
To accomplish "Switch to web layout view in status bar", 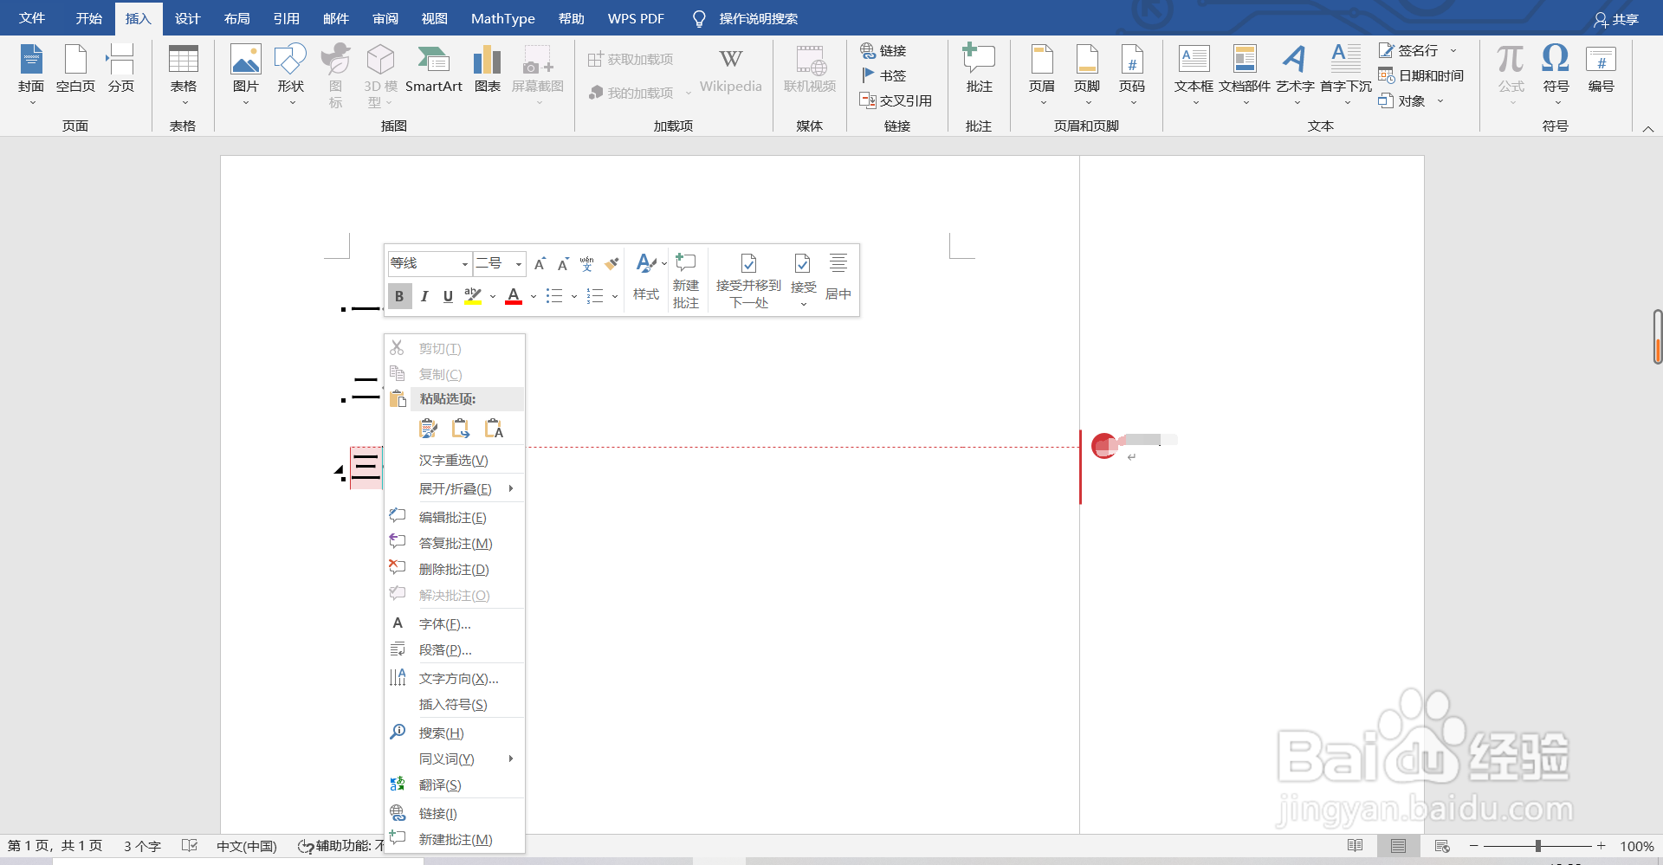I will pyautogui.click(x=1442, y=846).
